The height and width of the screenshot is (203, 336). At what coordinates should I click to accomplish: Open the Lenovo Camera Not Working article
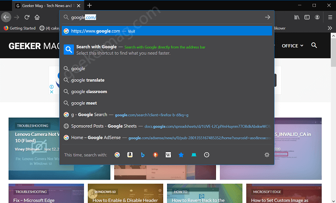37,137
